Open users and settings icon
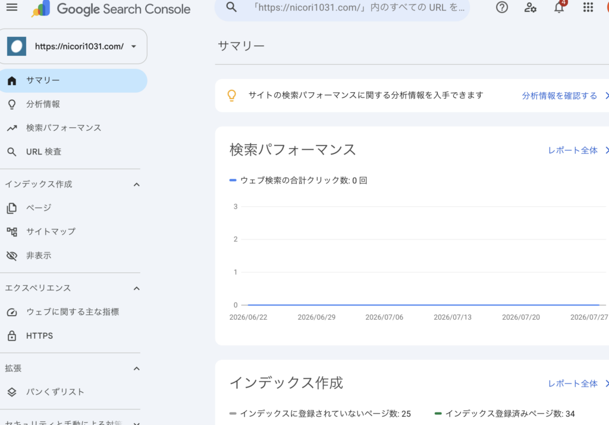609x425 pixels. 530,7
